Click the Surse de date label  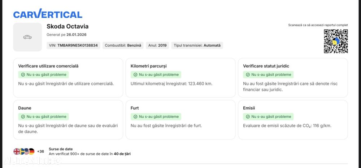(61, 149)
